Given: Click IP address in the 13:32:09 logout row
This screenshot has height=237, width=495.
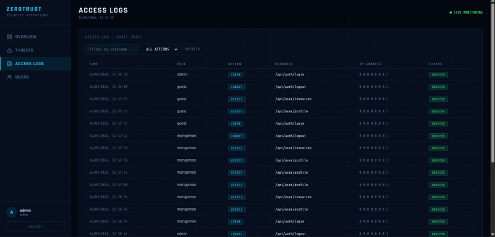Looking at the screenshot, I should pos(374,87).
